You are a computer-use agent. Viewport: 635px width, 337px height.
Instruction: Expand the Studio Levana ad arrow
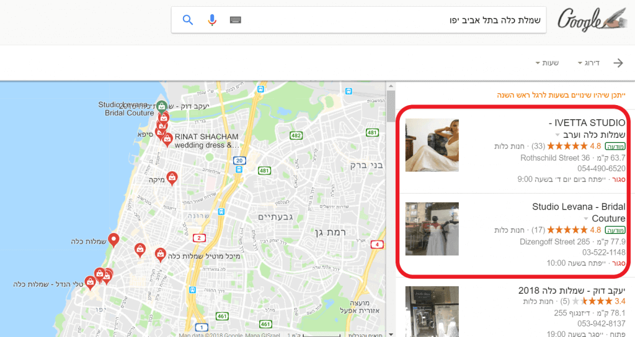tap(585, 219)
